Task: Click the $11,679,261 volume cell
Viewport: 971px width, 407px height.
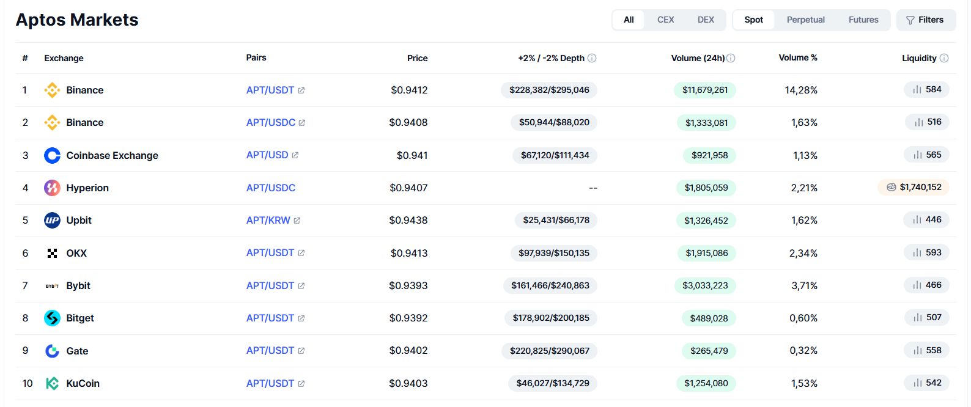Action: point(705,90)
